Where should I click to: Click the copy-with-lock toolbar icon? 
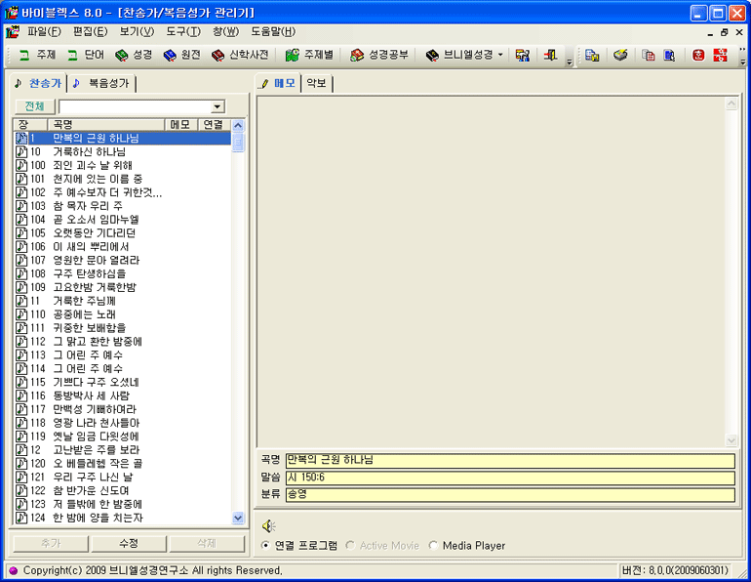pos(592,55)
